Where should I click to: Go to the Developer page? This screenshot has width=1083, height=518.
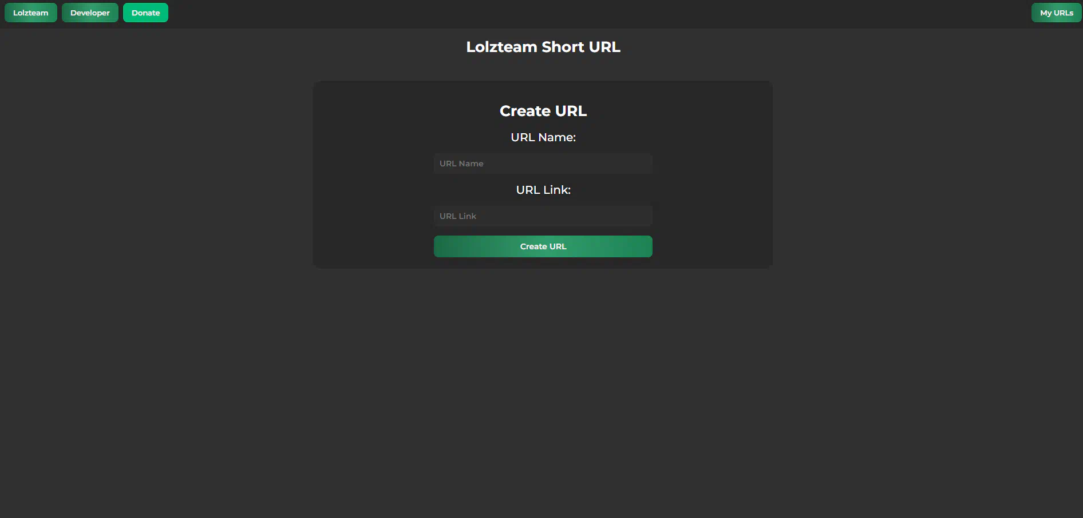(90, 13)
